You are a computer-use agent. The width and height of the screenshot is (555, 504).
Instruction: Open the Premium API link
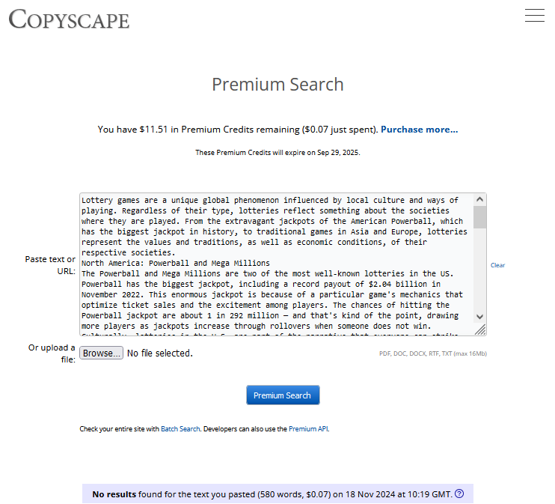coord(308,429)
